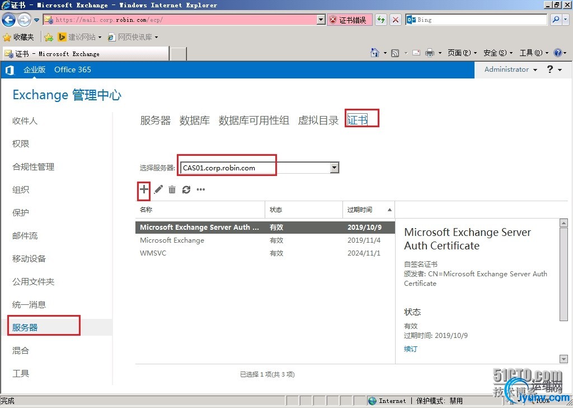
Task: Click the read mail icon in the command bar
Action: pos(416,53)
